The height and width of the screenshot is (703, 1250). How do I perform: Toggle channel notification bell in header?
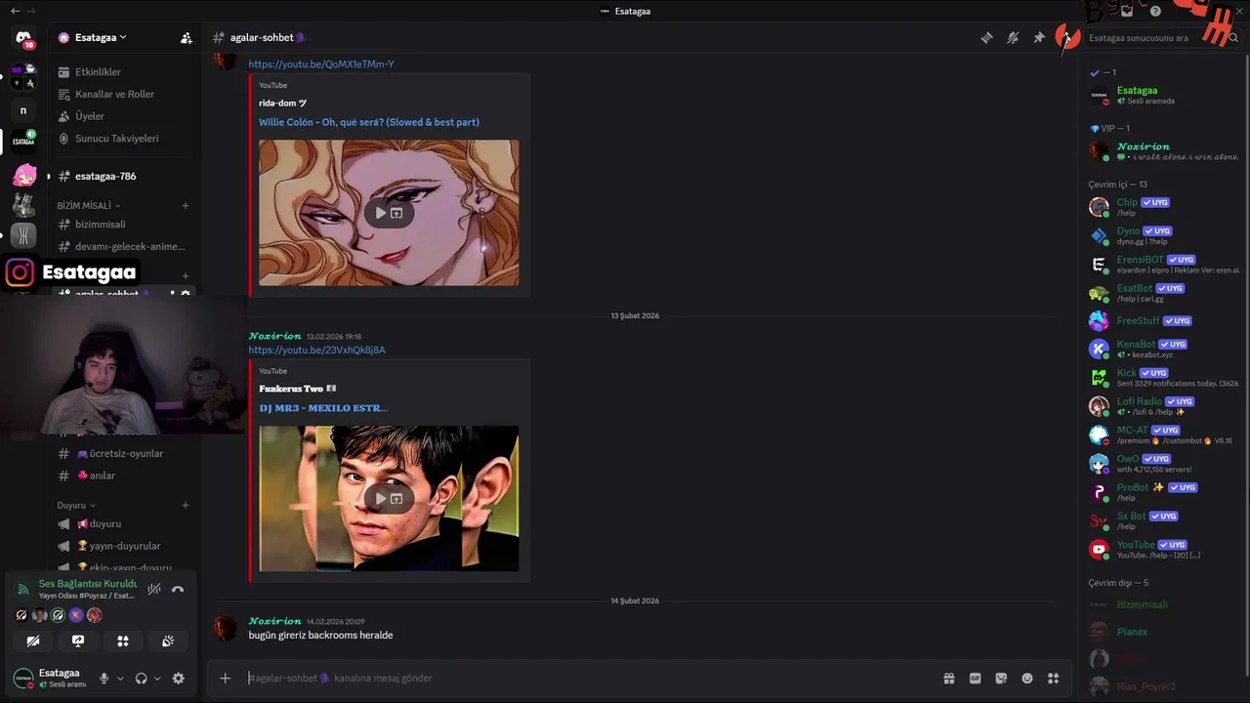[1013, 38]
